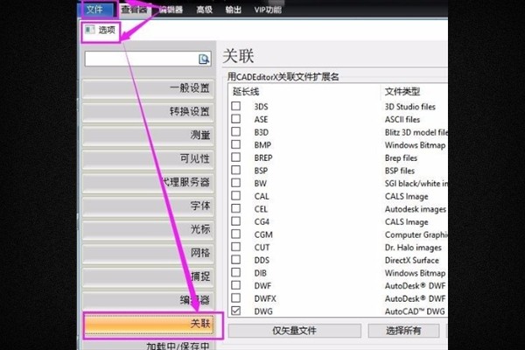
Task: Open the 测量 settings category
Action: click(x=148, y=136)
